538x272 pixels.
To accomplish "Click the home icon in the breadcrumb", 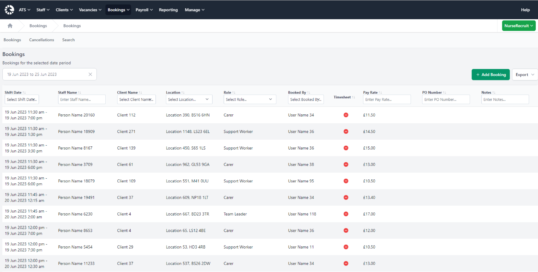I will pos(10,25).
